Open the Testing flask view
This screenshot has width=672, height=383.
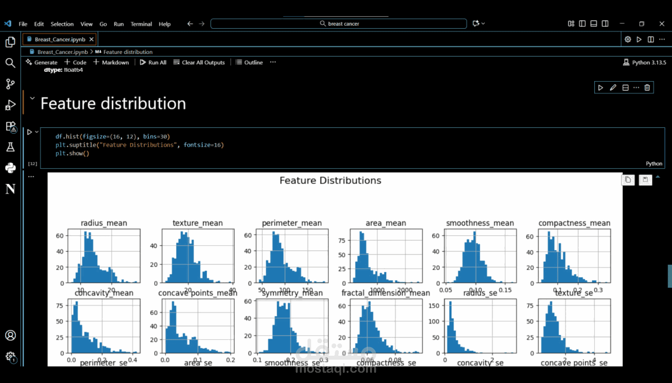coord(10,147)
